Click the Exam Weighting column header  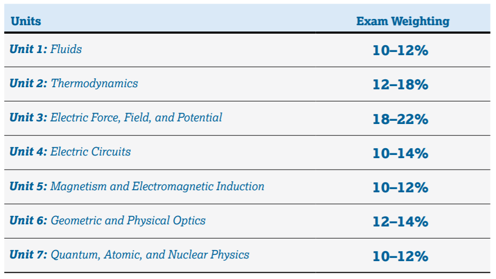(x=403, y=21)
